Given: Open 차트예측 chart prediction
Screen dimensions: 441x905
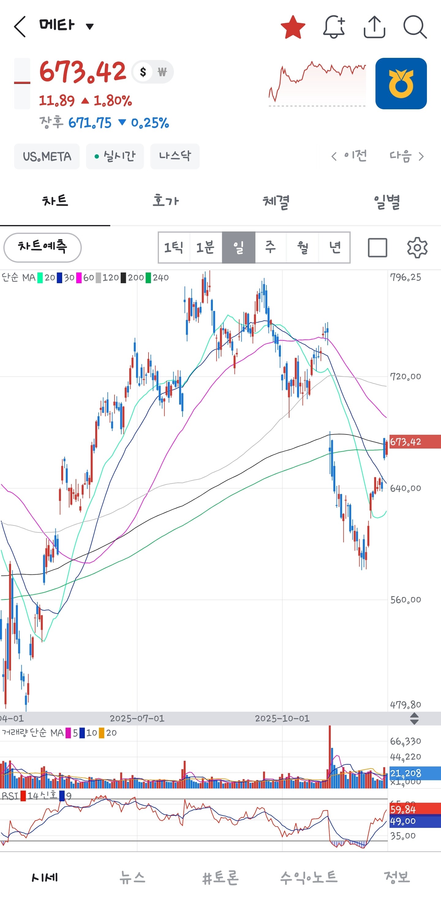Looking at the screenshot, I should click(43, 247).
